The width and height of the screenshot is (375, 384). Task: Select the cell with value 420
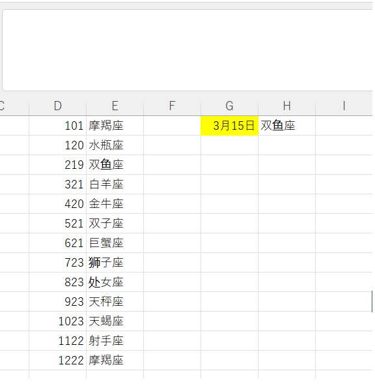[58, 204]
